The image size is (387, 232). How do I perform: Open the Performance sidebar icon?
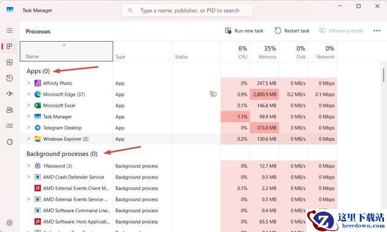click(10, 62)
